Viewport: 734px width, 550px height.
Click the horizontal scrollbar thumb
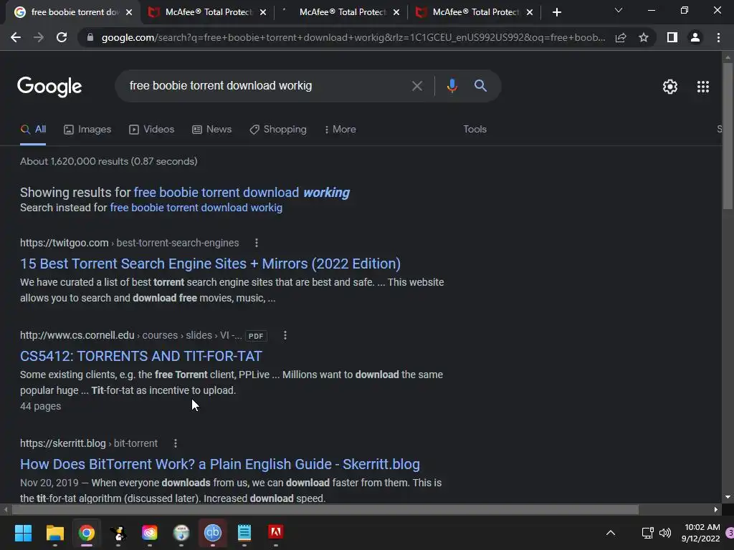tap(325, 509)
